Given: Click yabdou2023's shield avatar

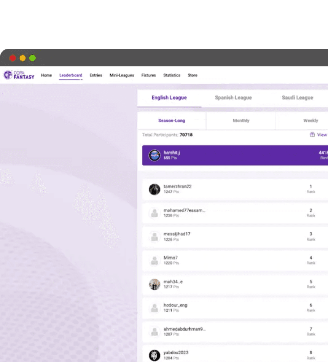Looking at the screenshot, I should click(x=154, y=355).
